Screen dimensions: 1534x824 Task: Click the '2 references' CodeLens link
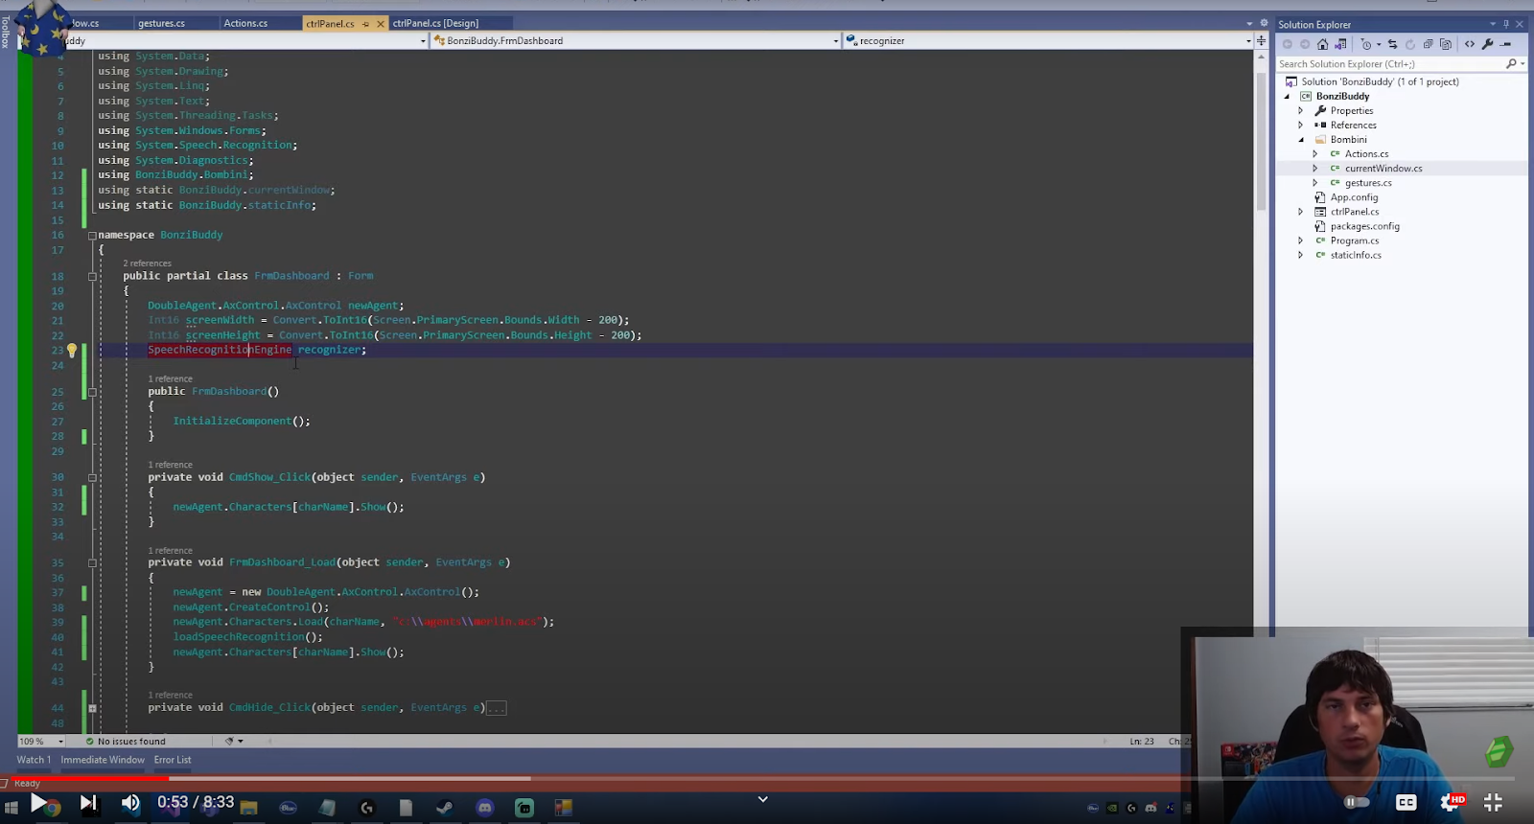[148, 263]
